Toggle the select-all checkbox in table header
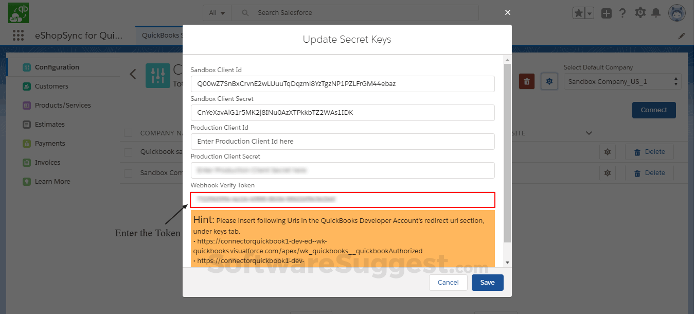This screenshot has height=314, width=695. coord(128,133)
